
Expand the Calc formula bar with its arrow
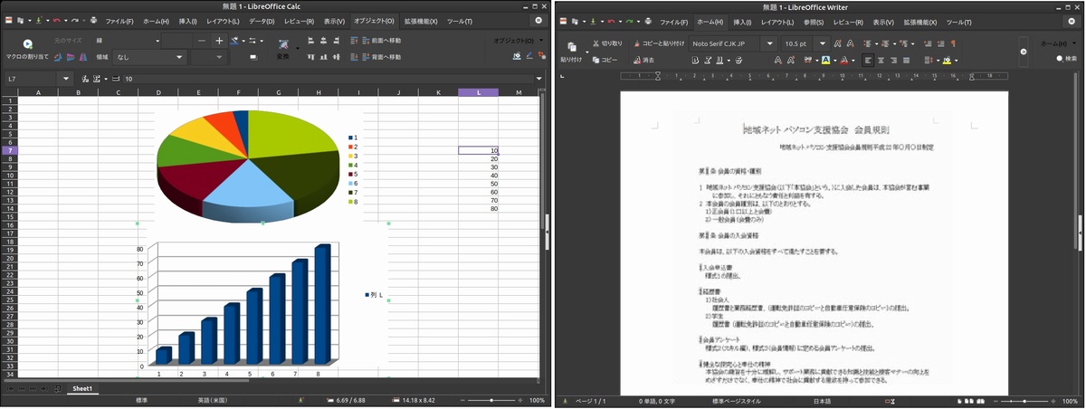(x=541, y=79)
